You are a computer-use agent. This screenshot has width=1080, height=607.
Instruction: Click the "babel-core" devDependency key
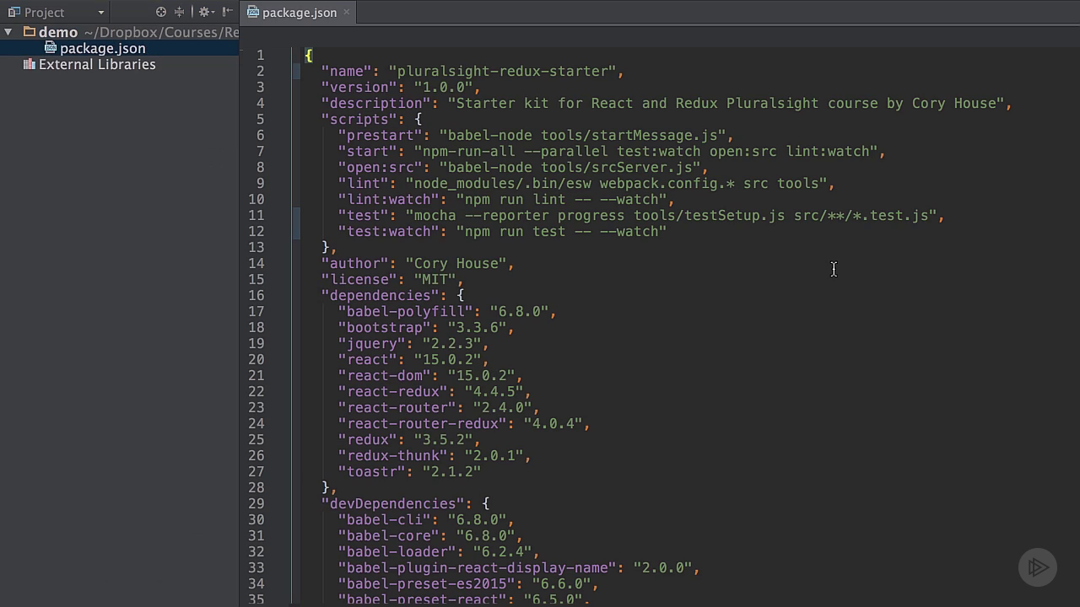(x=388, y=535)
